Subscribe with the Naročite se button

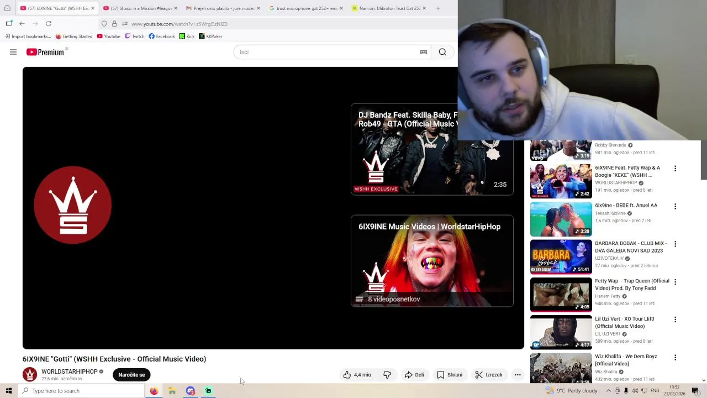coord(131,375)
